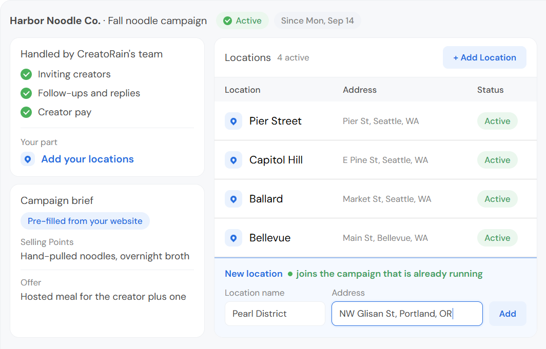Viewport: 546px width, 349px height.
Task: Click the green checkmark next to Inviting creators
Action: coord(26,74)
